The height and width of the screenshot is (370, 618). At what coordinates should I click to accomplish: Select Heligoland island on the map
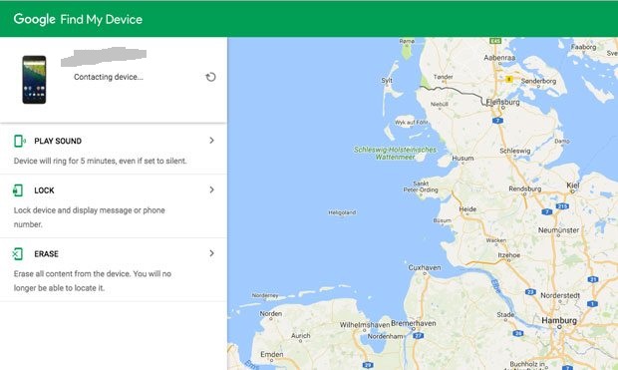point(342,212)
